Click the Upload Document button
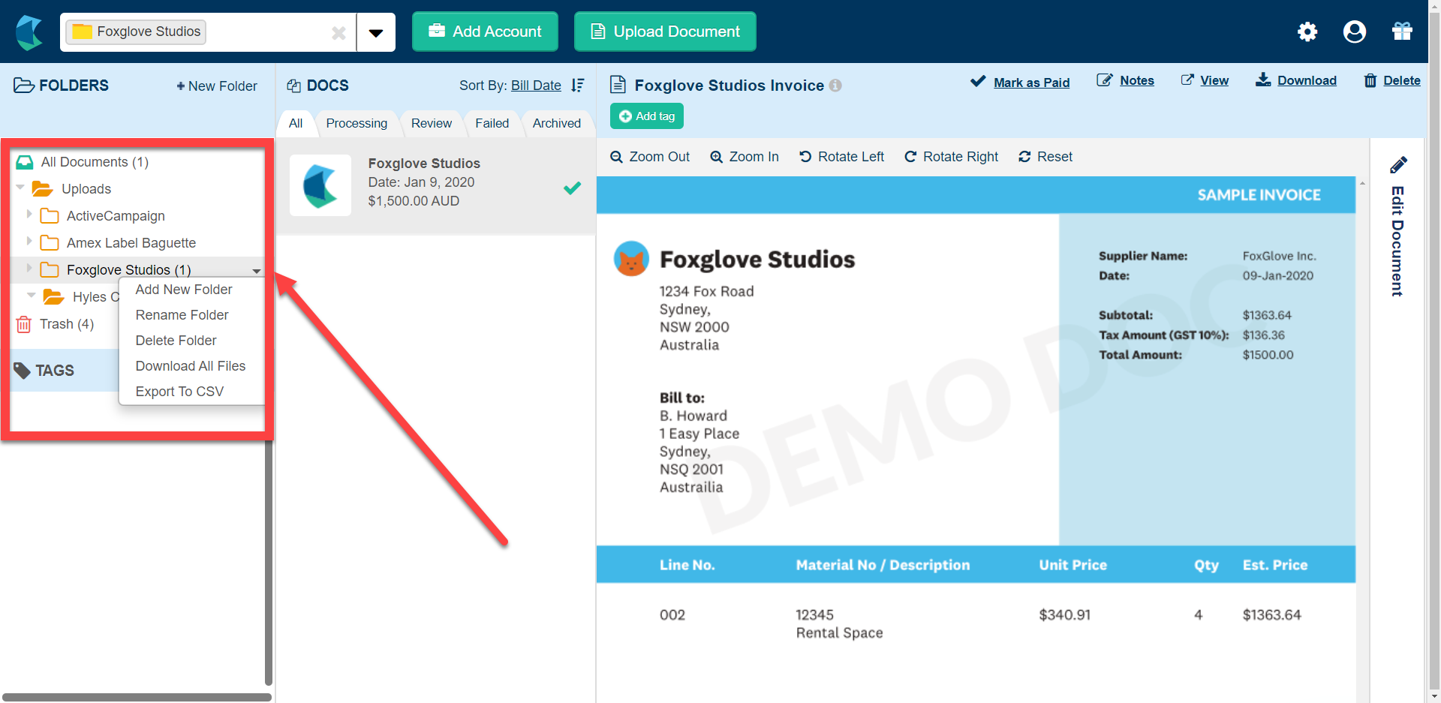Viewport: 1441px width, 703px height. click(x=665, y=32)
